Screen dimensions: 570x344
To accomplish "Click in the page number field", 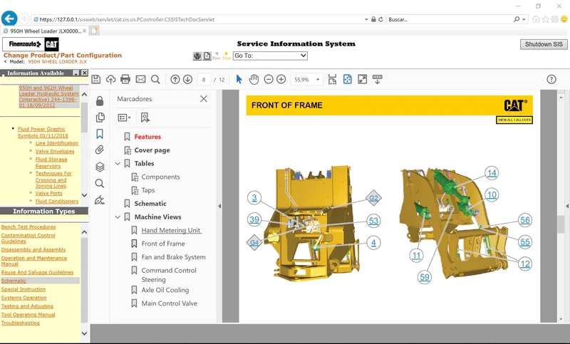I will [204, 80].
